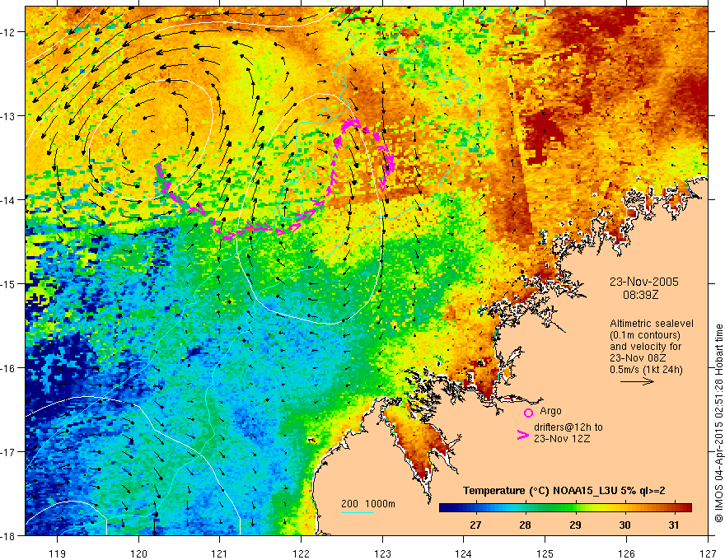Click the latitude axis label '-12'
This screenshot has height=560, width=725.
coord(9,32)
